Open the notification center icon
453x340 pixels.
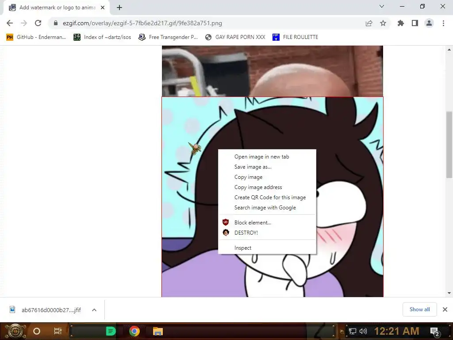[x=435, y=332]
